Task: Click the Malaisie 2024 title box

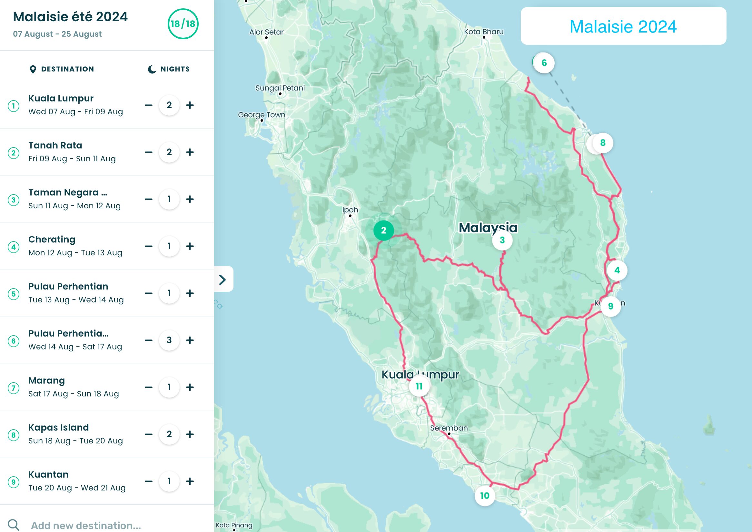Action: click(623, 26)
